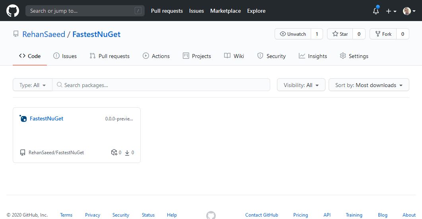This screenshot has width=422, height=219.
Task: Open Explore in top navigation
Action: 256,11
